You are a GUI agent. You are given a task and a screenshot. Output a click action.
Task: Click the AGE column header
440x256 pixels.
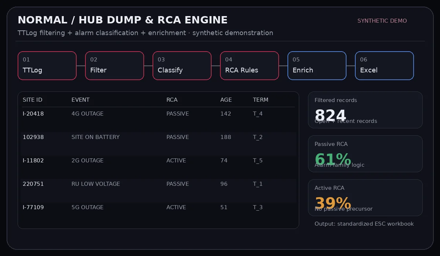pos(226,100)
